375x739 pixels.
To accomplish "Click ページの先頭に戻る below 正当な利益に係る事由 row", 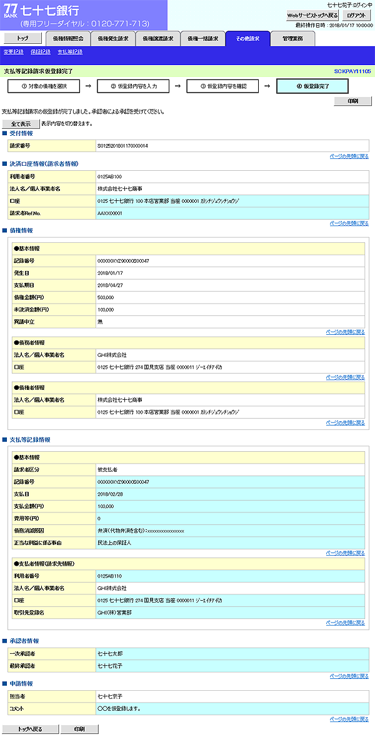I will click(x=346, y=553).
